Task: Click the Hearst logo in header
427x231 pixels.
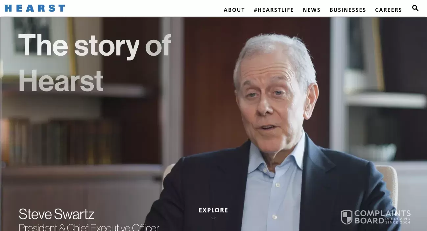Action: click(35, 8)
